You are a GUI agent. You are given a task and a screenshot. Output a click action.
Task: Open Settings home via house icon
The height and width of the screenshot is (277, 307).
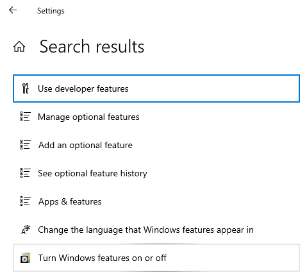tap(19, 47)
